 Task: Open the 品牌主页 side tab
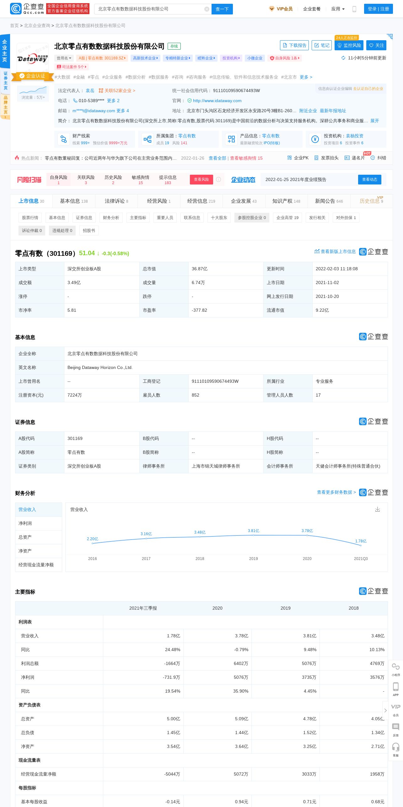tap(5, 107)
